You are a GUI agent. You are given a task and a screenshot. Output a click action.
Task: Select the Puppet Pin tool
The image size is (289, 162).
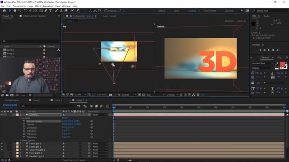point(78,11)
